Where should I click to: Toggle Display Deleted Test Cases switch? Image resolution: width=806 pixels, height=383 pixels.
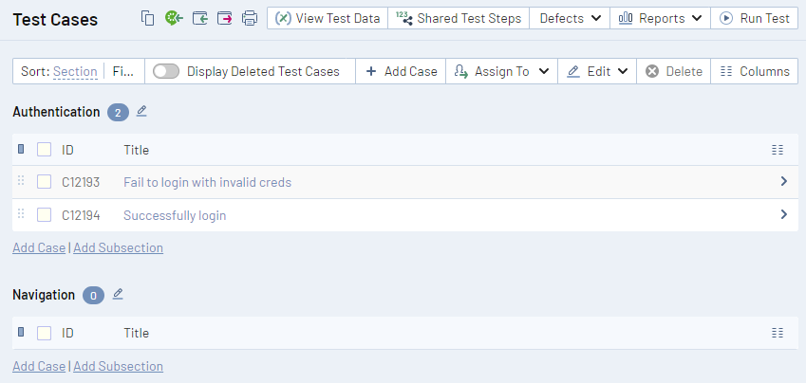(x=166, y=71)
